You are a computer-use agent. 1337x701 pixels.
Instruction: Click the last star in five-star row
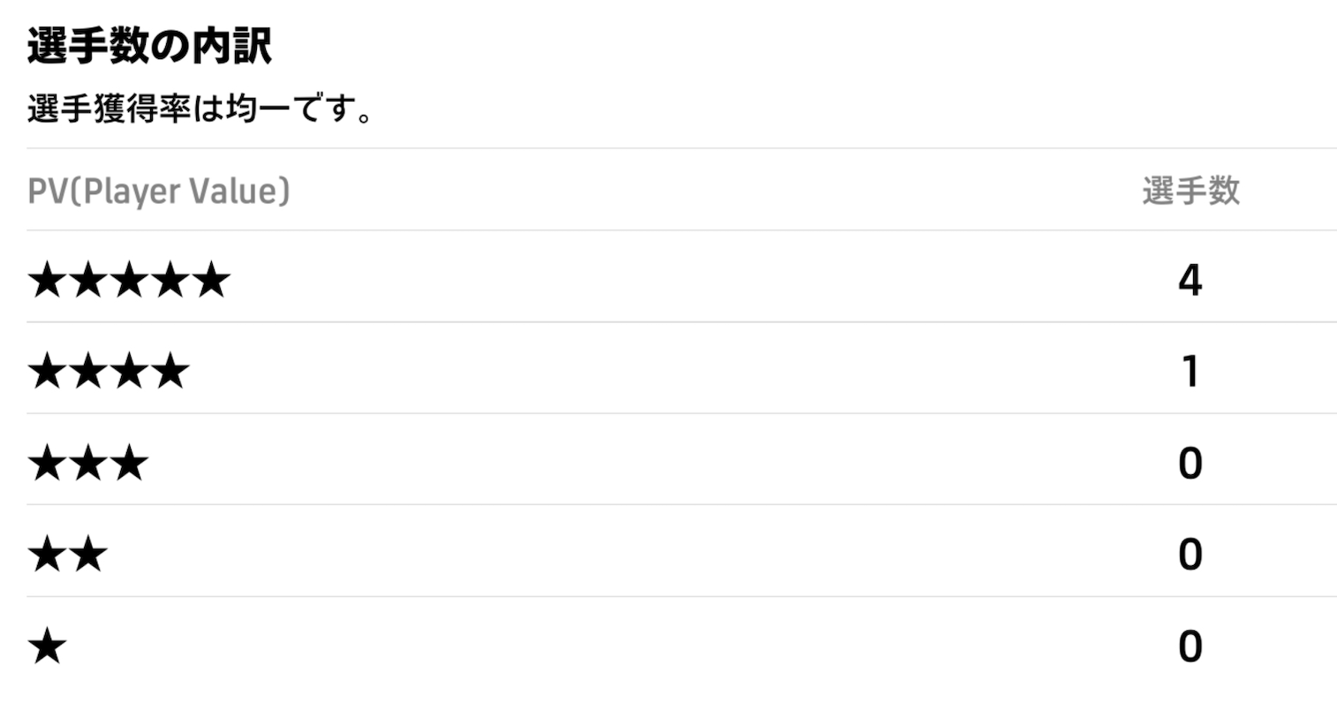tap(211, 281)
